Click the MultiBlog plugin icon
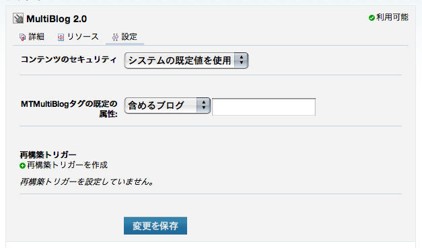Image resolution: width=422 pixels, height=248 pixels. pos(18,19)
